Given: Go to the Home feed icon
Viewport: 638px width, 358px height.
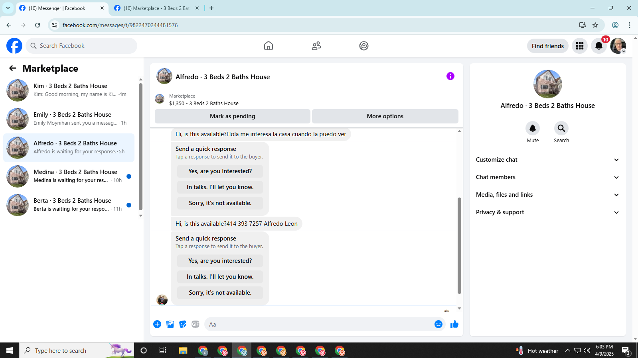Looking at the screenshot, I should pos(269,46).
